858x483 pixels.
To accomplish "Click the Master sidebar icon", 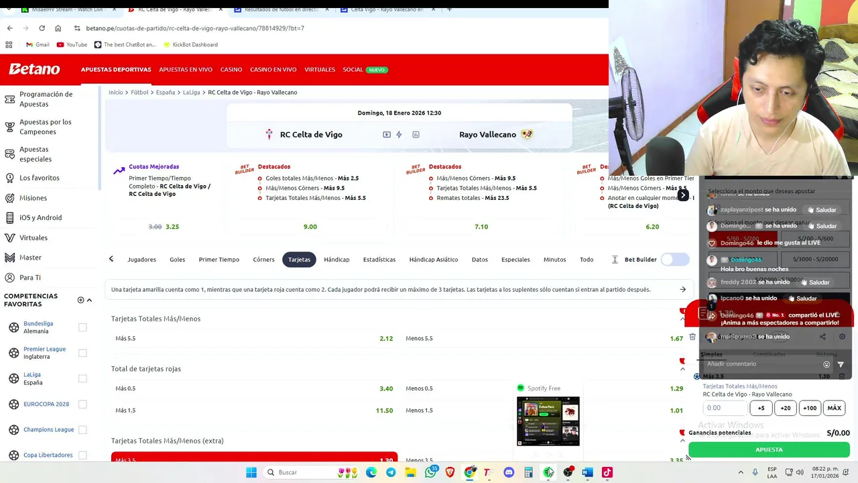I will click(9, 258).
